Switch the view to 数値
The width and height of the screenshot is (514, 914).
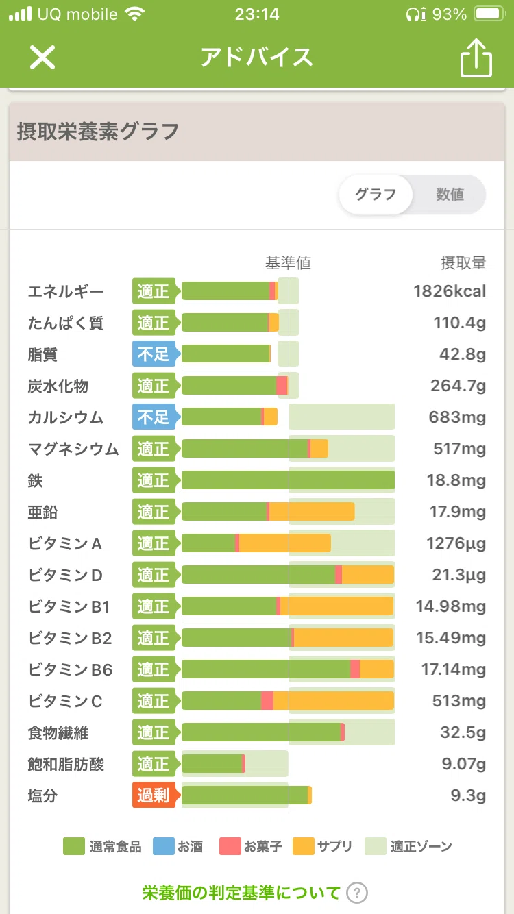450,195
